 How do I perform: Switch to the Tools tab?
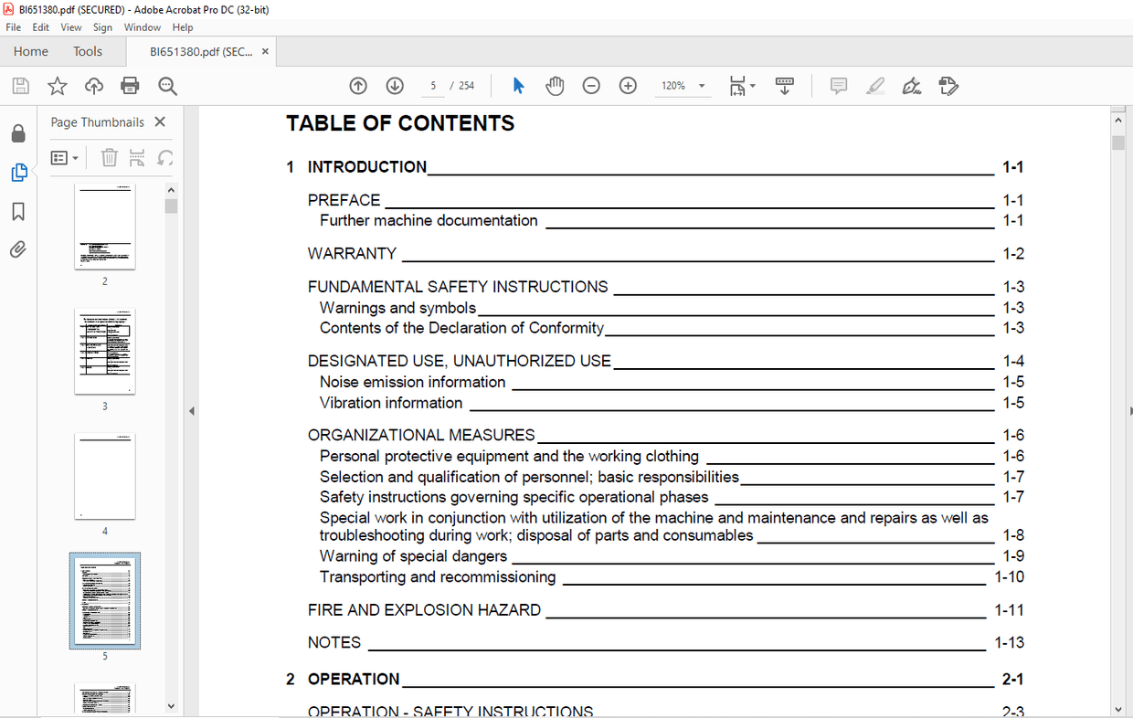tap(87, 51)
